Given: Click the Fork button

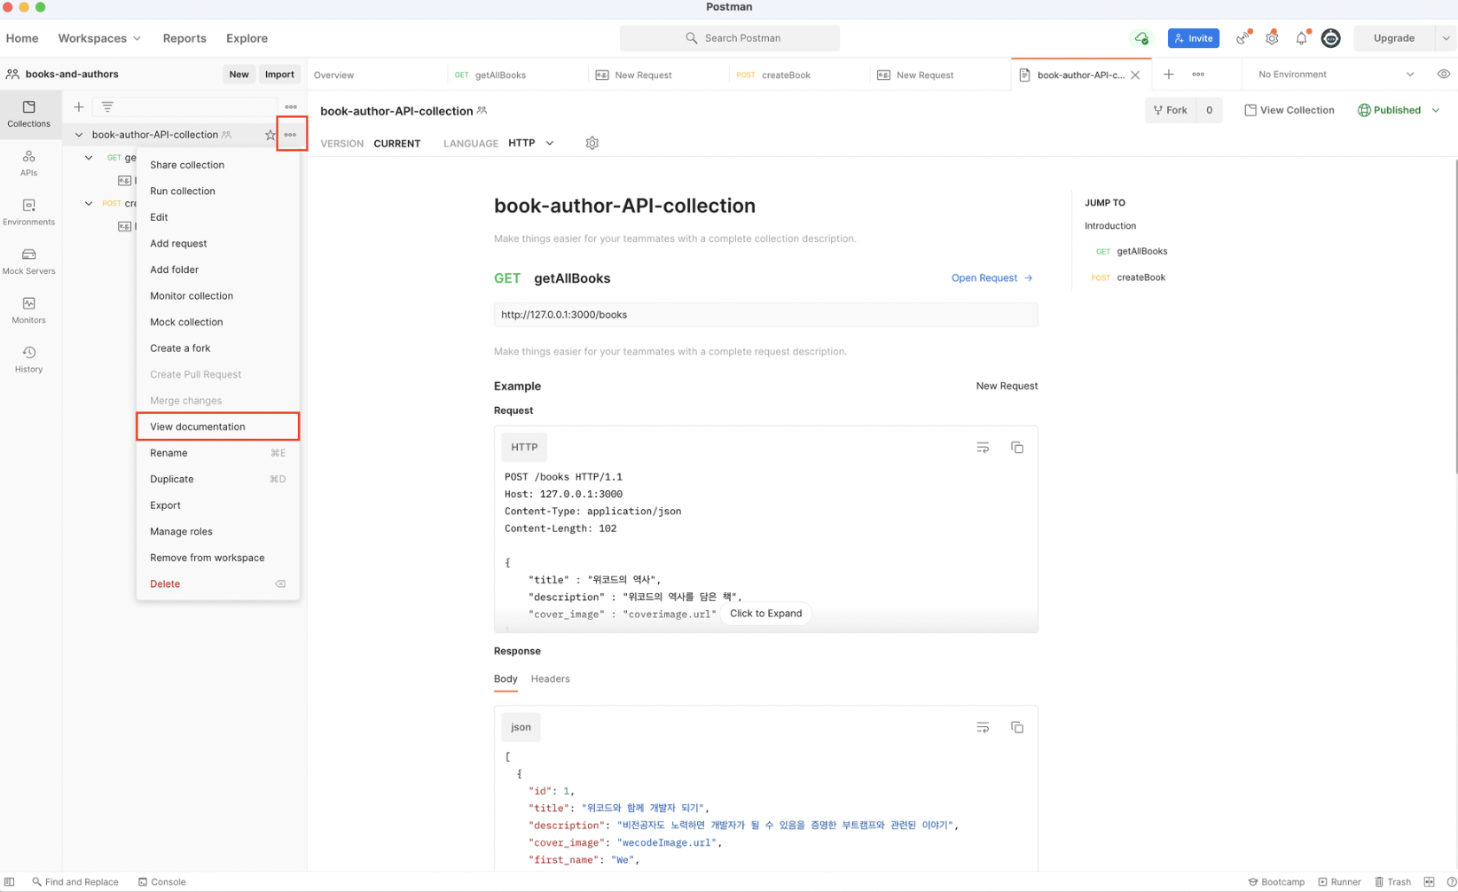Looking at the screenshot, I should [1171, 110].
